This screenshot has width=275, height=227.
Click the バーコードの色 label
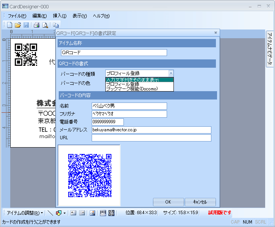point(75,83)
